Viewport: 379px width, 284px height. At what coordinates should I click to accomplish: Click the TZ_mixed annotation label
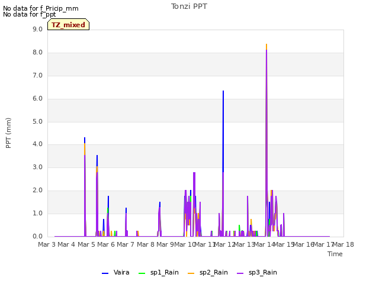69,25
